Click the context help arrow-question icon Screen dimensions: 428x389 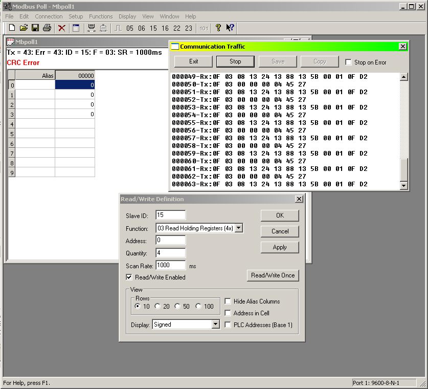[230, 28]
